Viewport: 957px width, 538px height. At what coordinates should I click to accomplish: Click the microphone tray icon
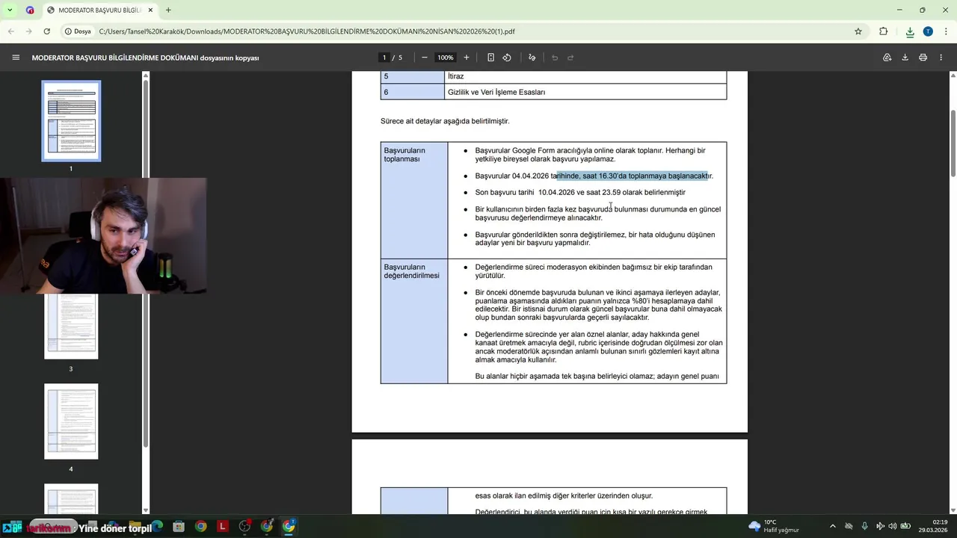pyautogui.click(x=864, y=526)
